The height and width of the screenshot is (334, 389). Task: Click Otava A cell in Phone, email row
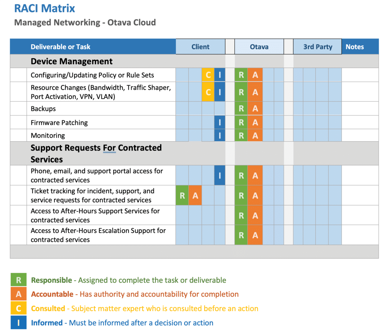point(255,175)
